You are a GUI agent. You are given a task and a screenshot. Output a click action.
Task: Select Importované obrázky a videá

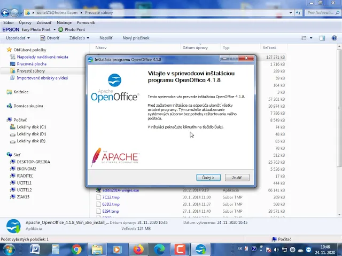(x=42, y=78)
